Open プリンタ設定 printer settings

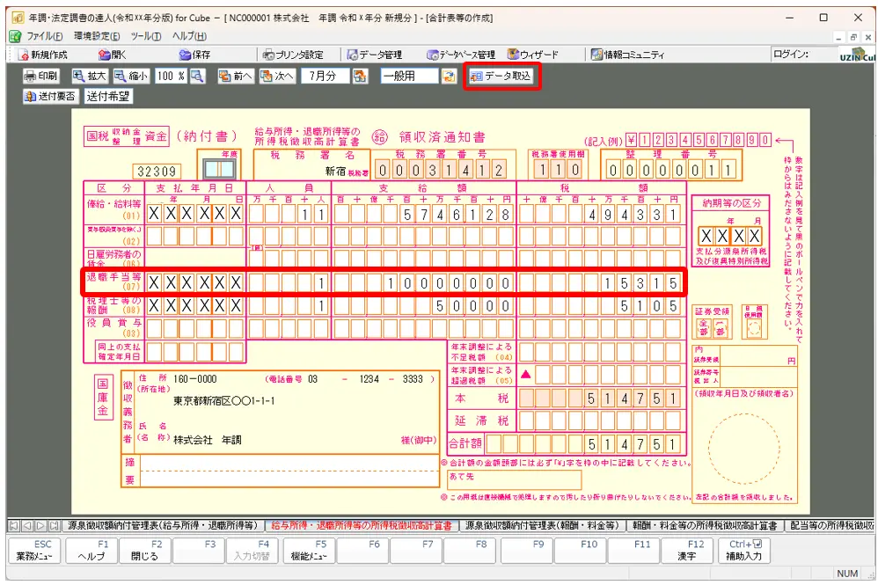point(294,55)
